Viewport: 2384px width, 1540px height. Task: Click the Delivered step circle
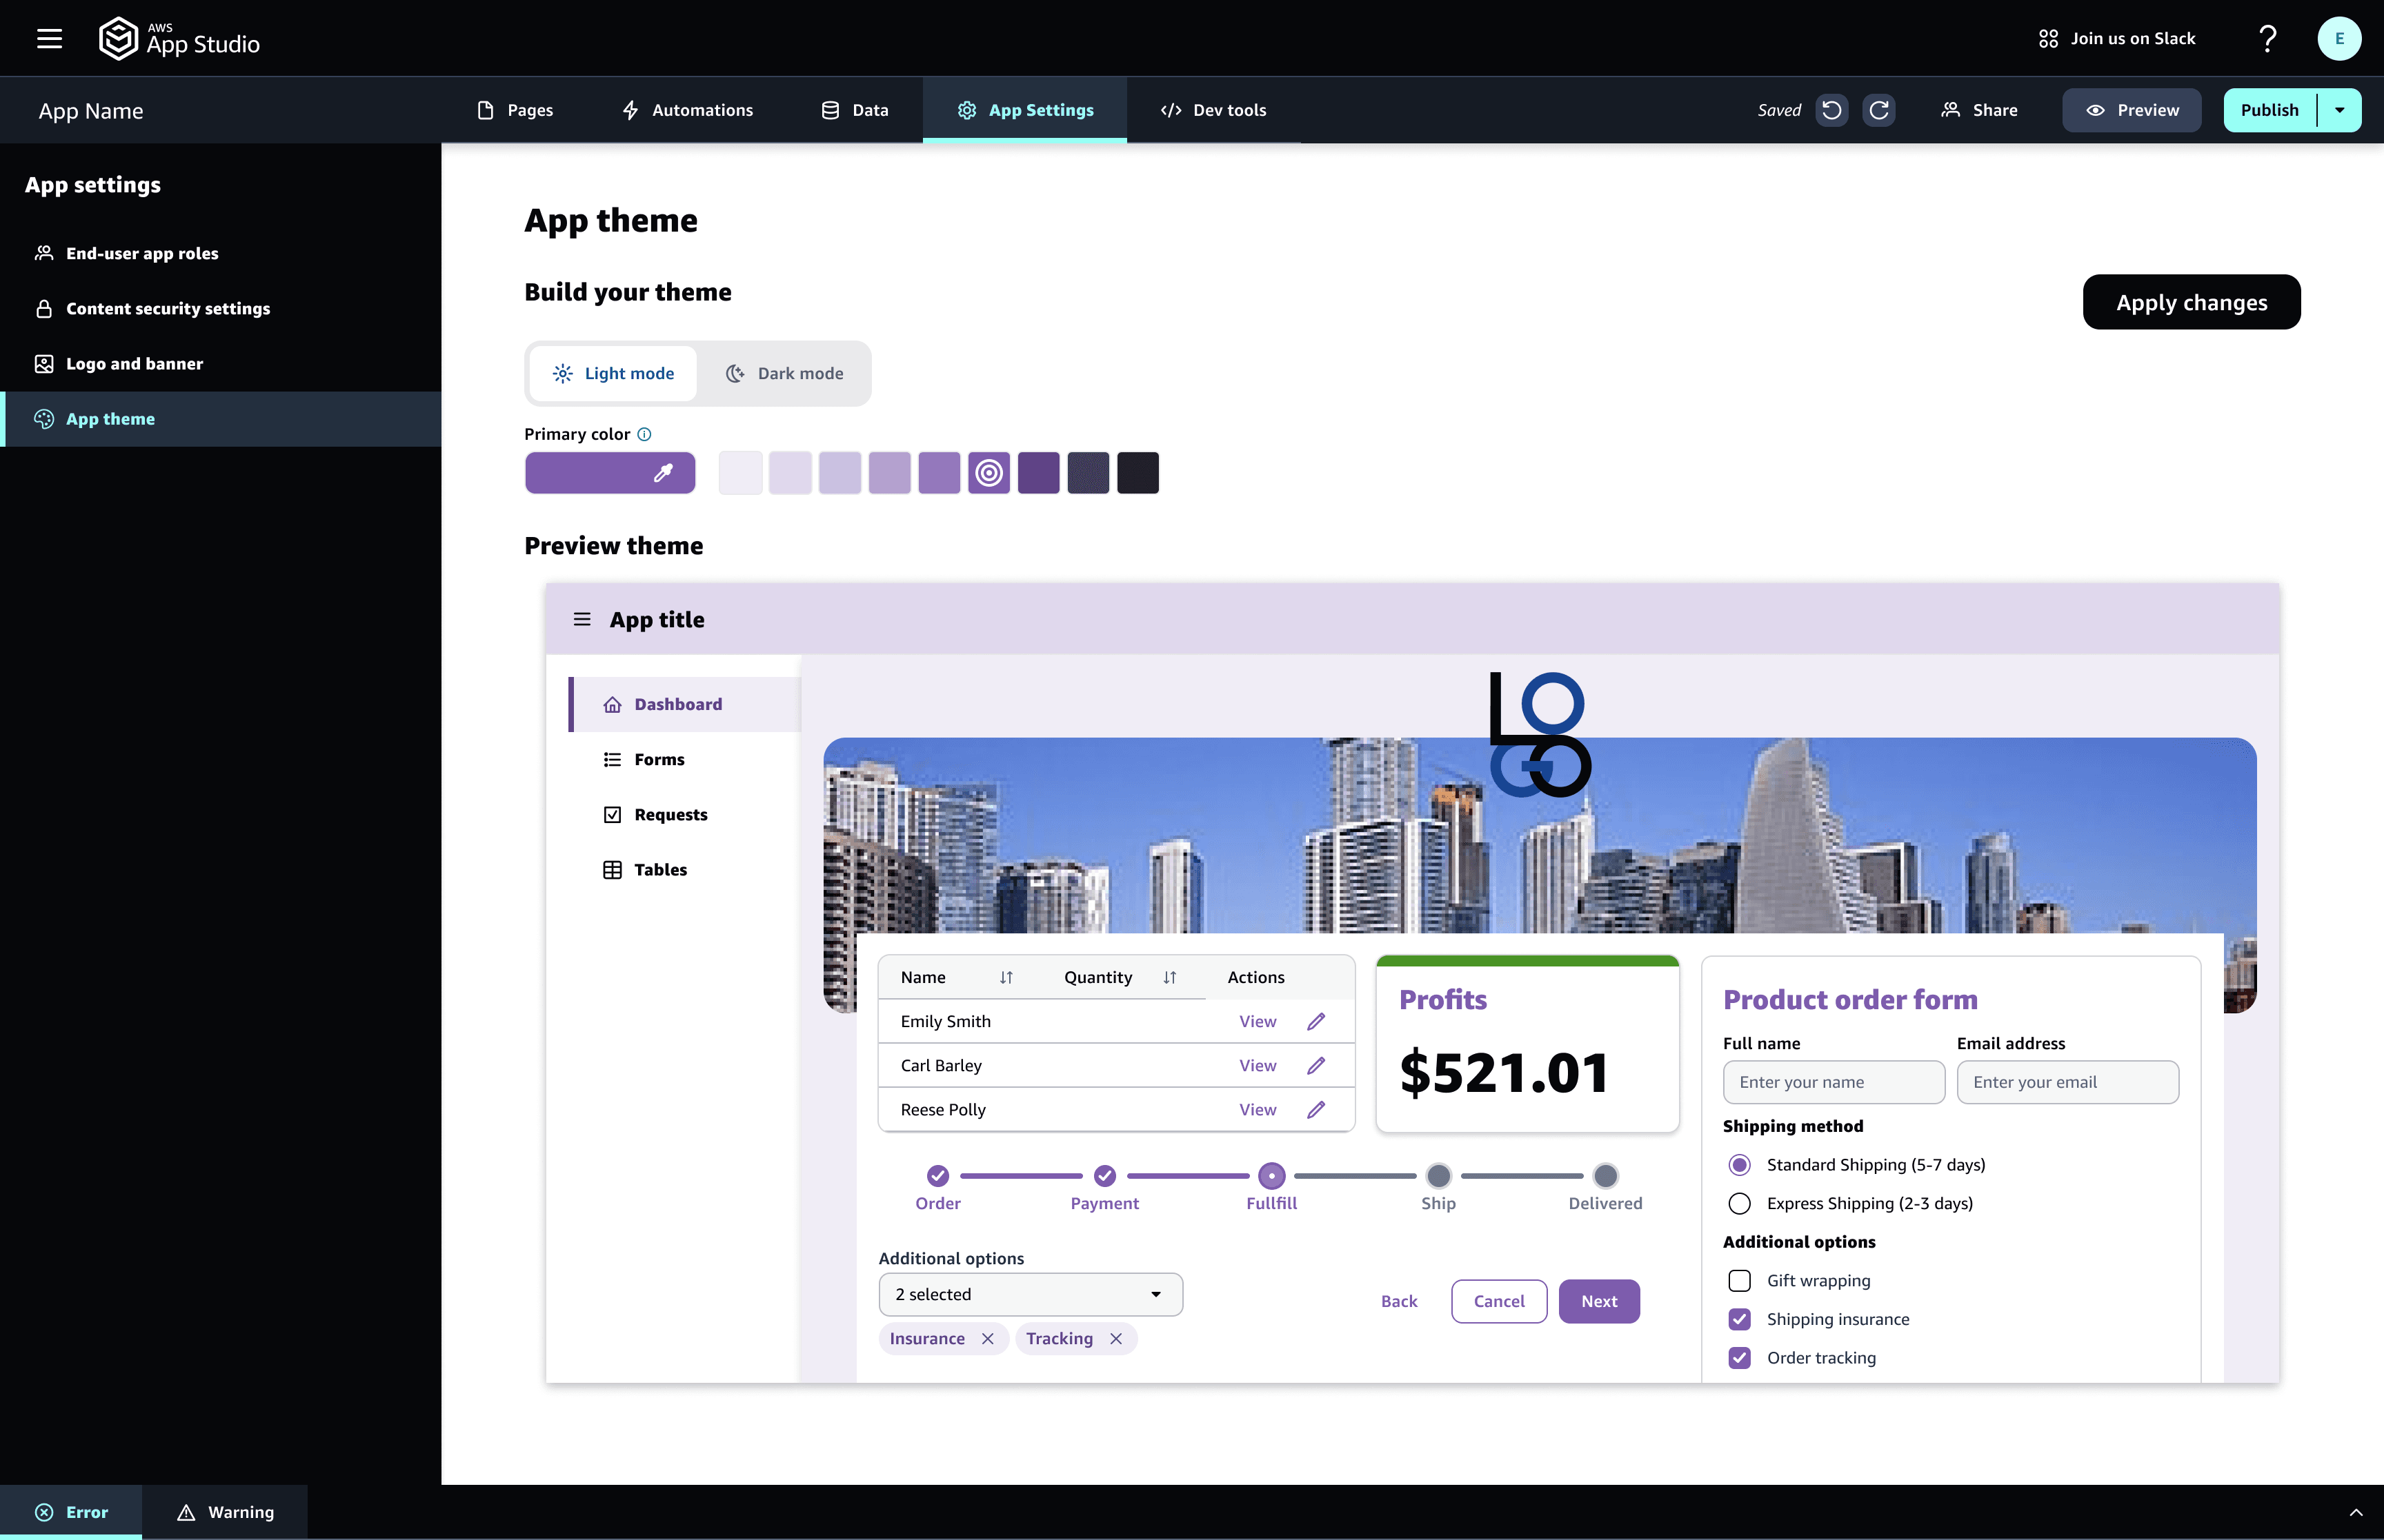[1605, 1175]
